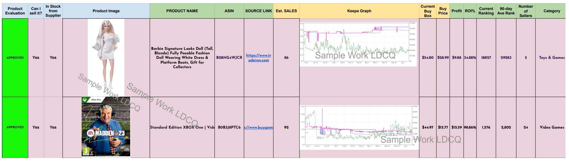Click current ranking value 18827

(x=486, y=58)
